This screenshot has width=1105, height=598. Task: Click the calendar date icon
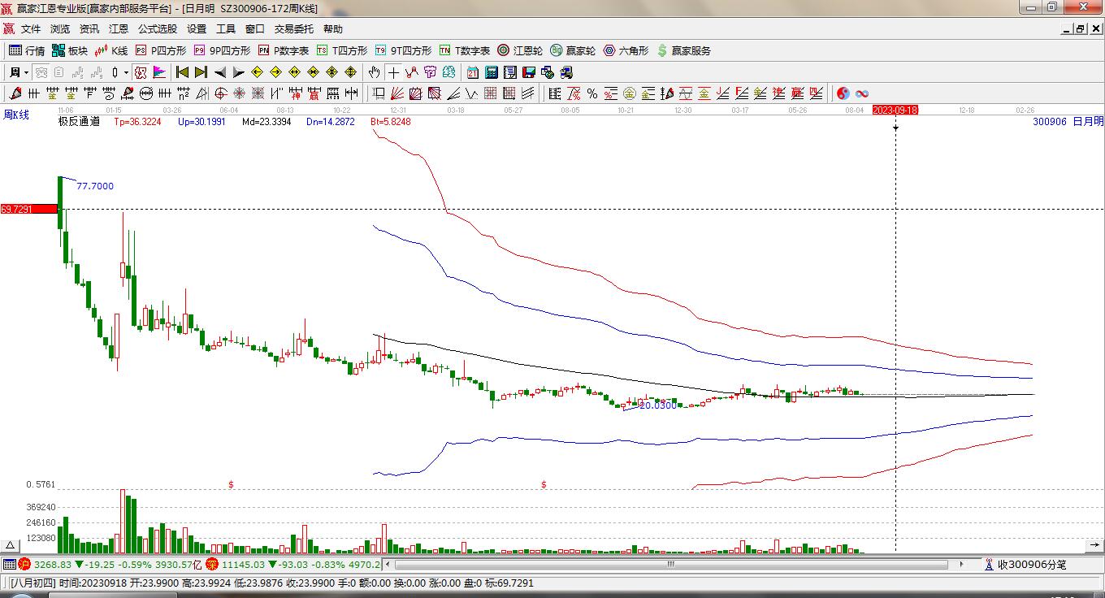[472, 72]
